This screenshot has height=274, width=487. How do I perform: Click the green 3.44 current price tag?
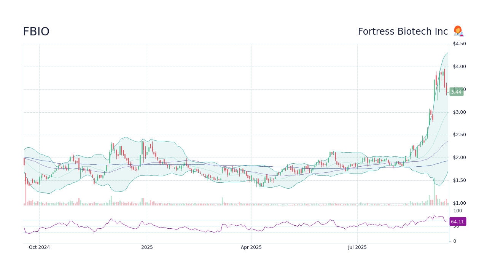(456, 92)
